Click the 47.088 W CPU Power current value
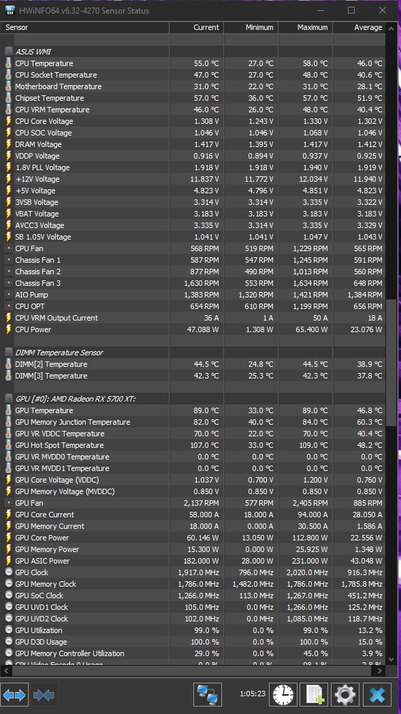The height and width of the screenshot is (714, 401). click(x=203, y=329)
